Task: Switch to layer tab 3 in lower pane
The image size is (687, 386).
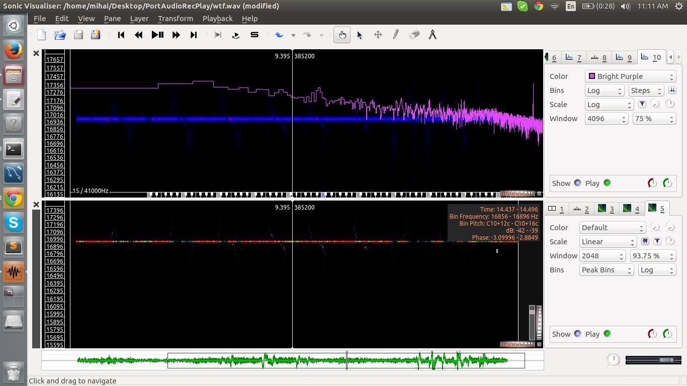Action: 607,209
